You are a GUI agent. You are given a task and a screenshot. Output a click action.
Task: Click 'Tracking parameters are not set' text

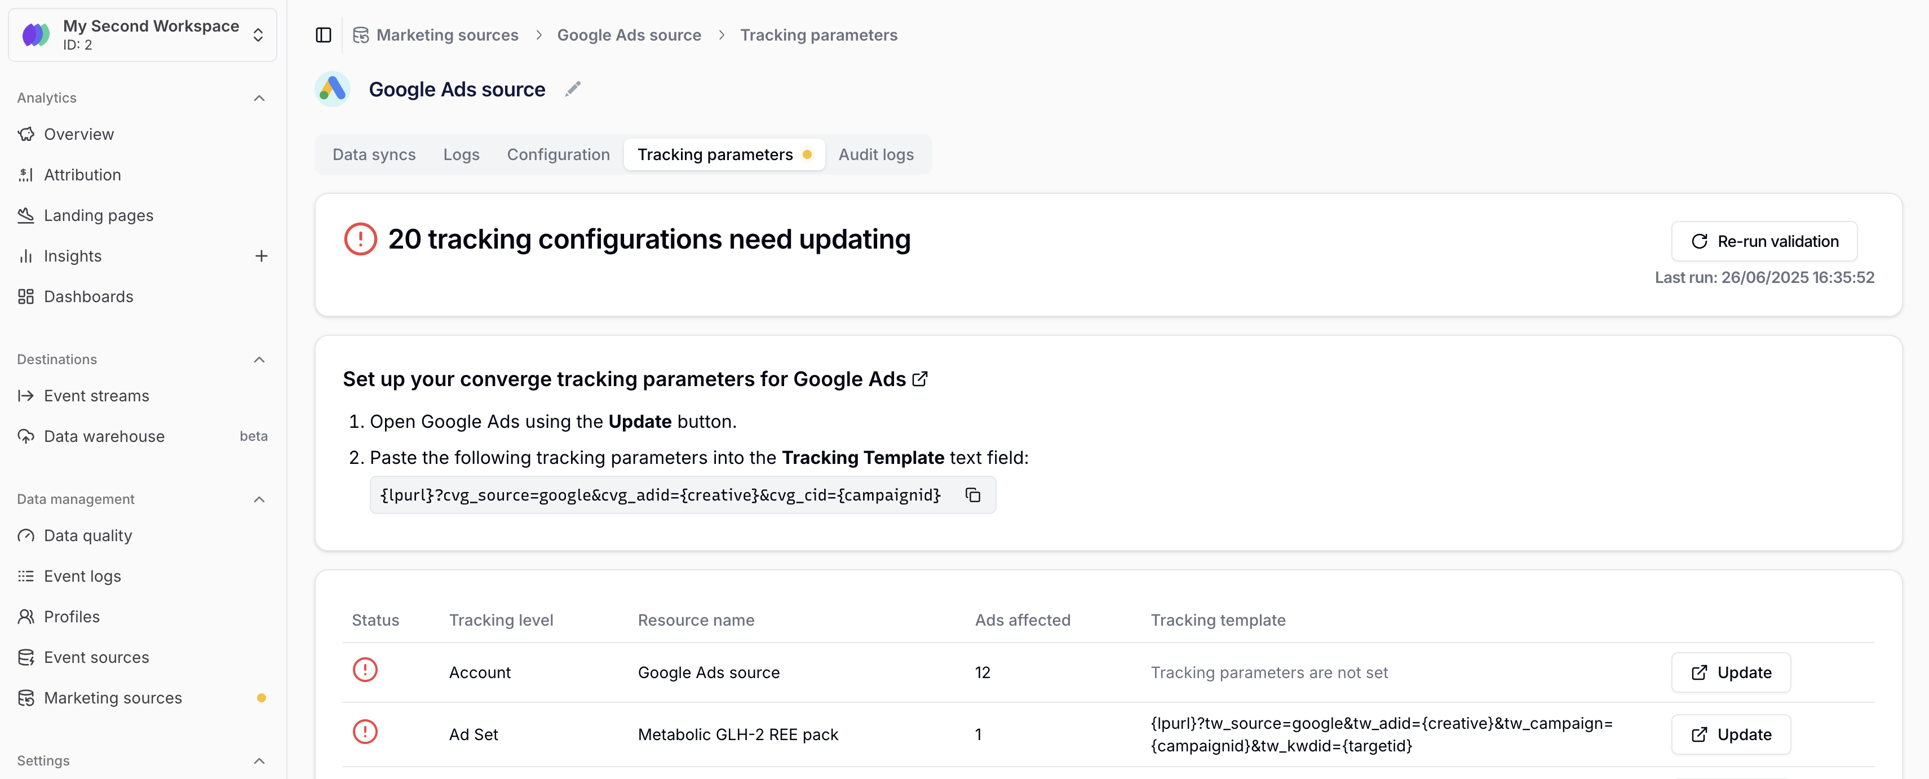pyautogui.click(x=1269, y=672)
